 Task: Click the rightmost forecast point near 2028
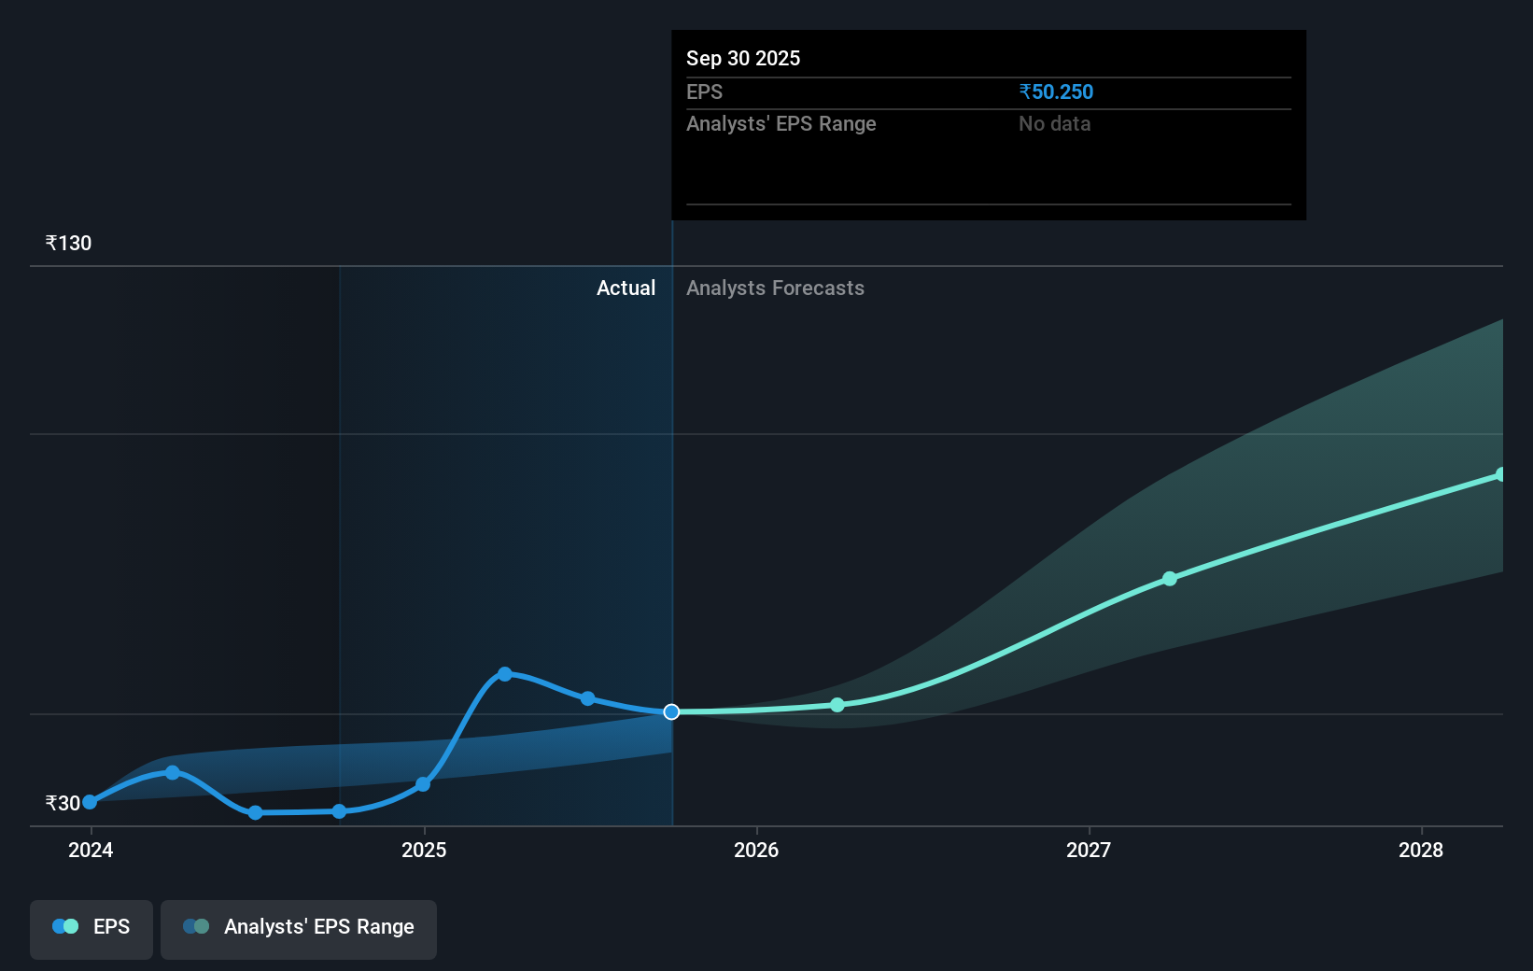pyautogui.click(x=1501, y=474)
